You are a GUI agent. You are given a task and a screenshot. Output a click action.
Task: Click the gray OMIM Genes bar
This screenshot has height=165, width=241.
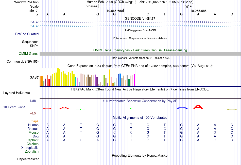tap(140, 54)
